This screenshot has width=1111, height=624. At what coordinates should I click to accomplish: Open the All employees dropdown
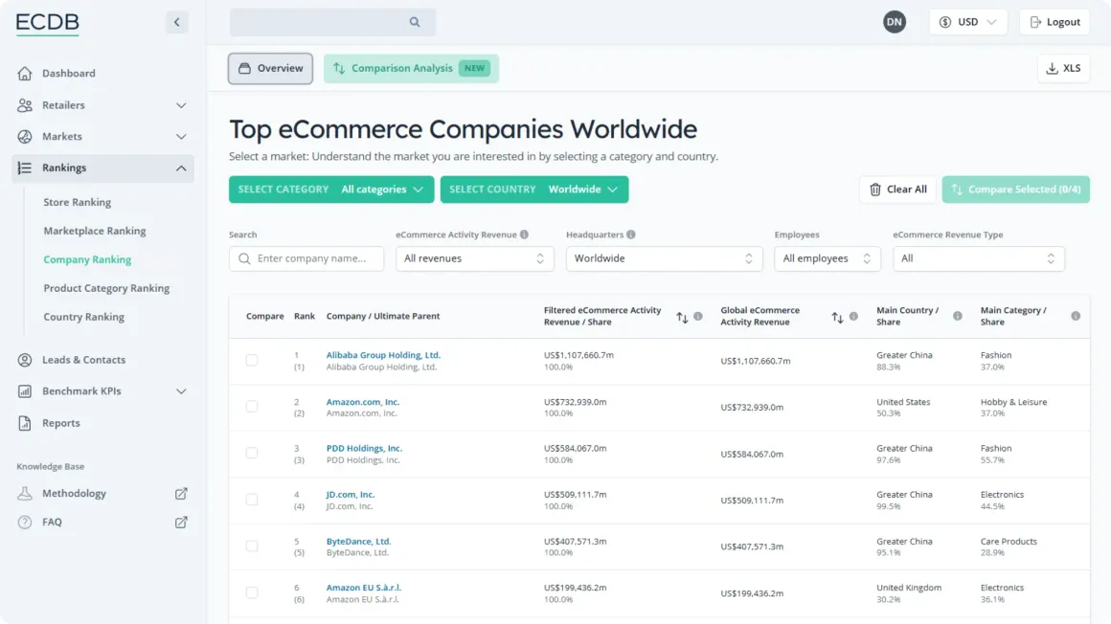(x=827, y=258)
